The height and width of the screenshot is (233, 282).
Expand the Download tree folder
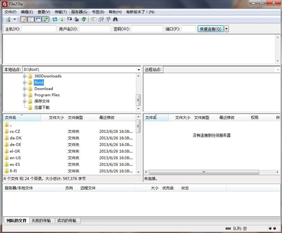(24, 89)
